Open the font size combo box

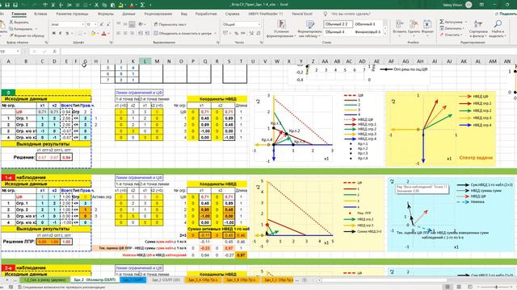point(91,24)
